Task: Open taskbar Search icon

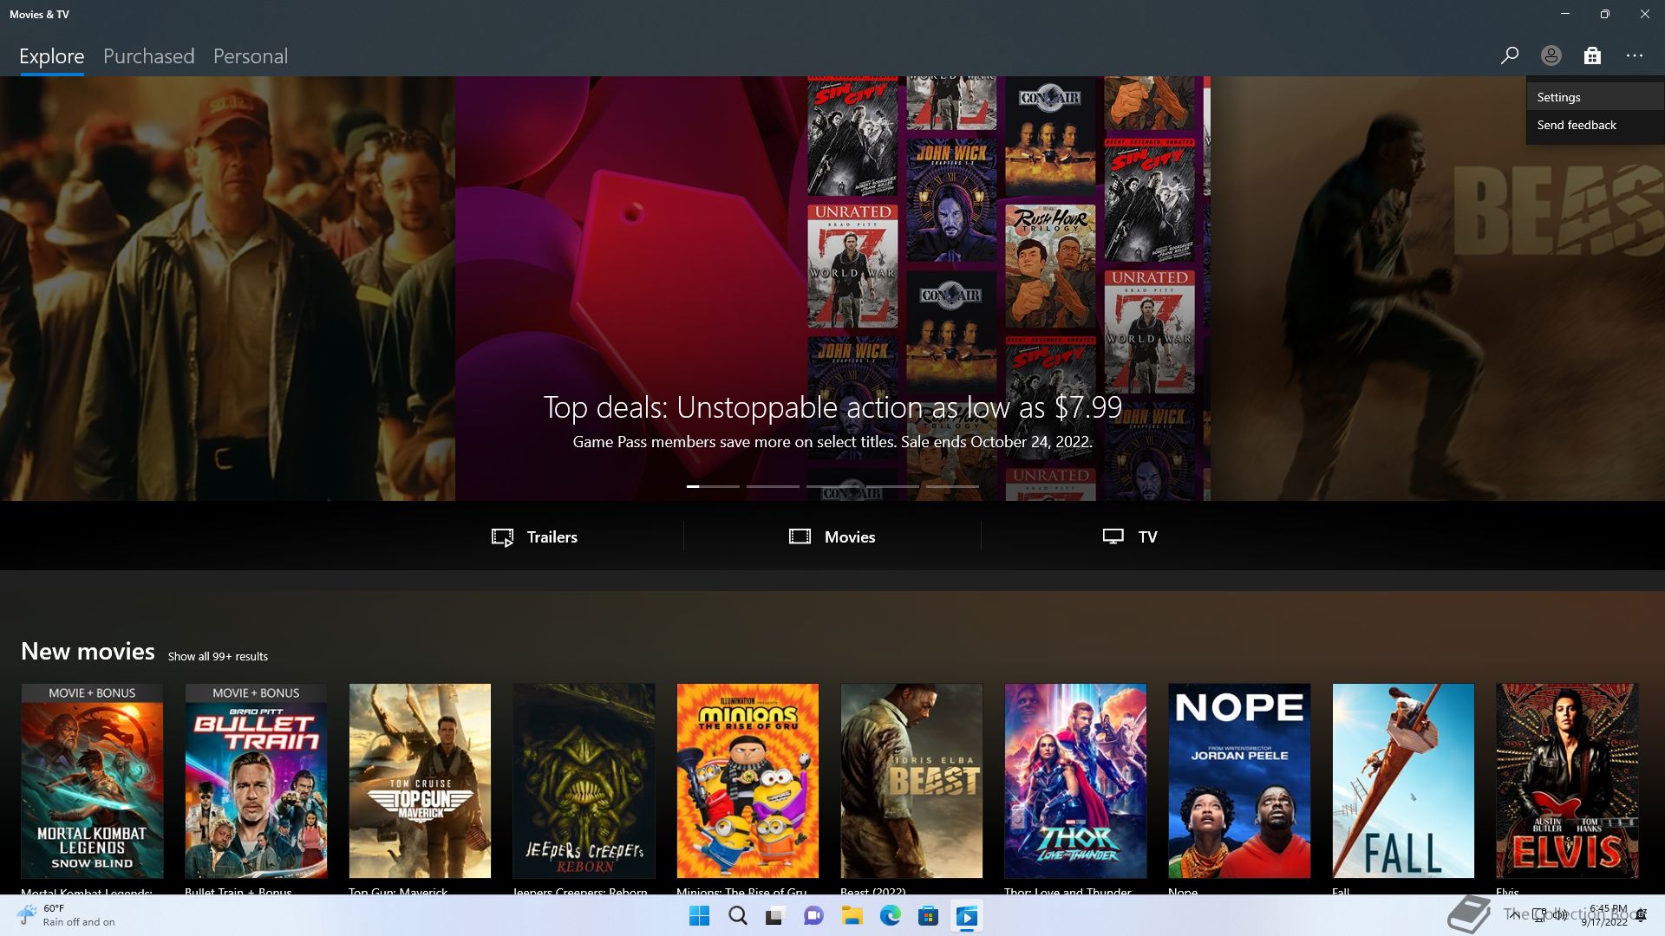Action: (x=737, y=916)
